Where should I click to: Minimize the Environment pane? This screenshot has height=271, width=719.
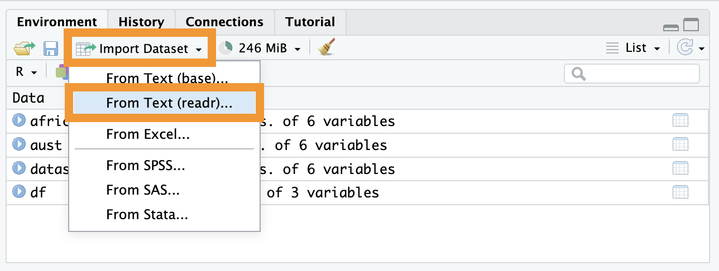[x=670, y=26]
